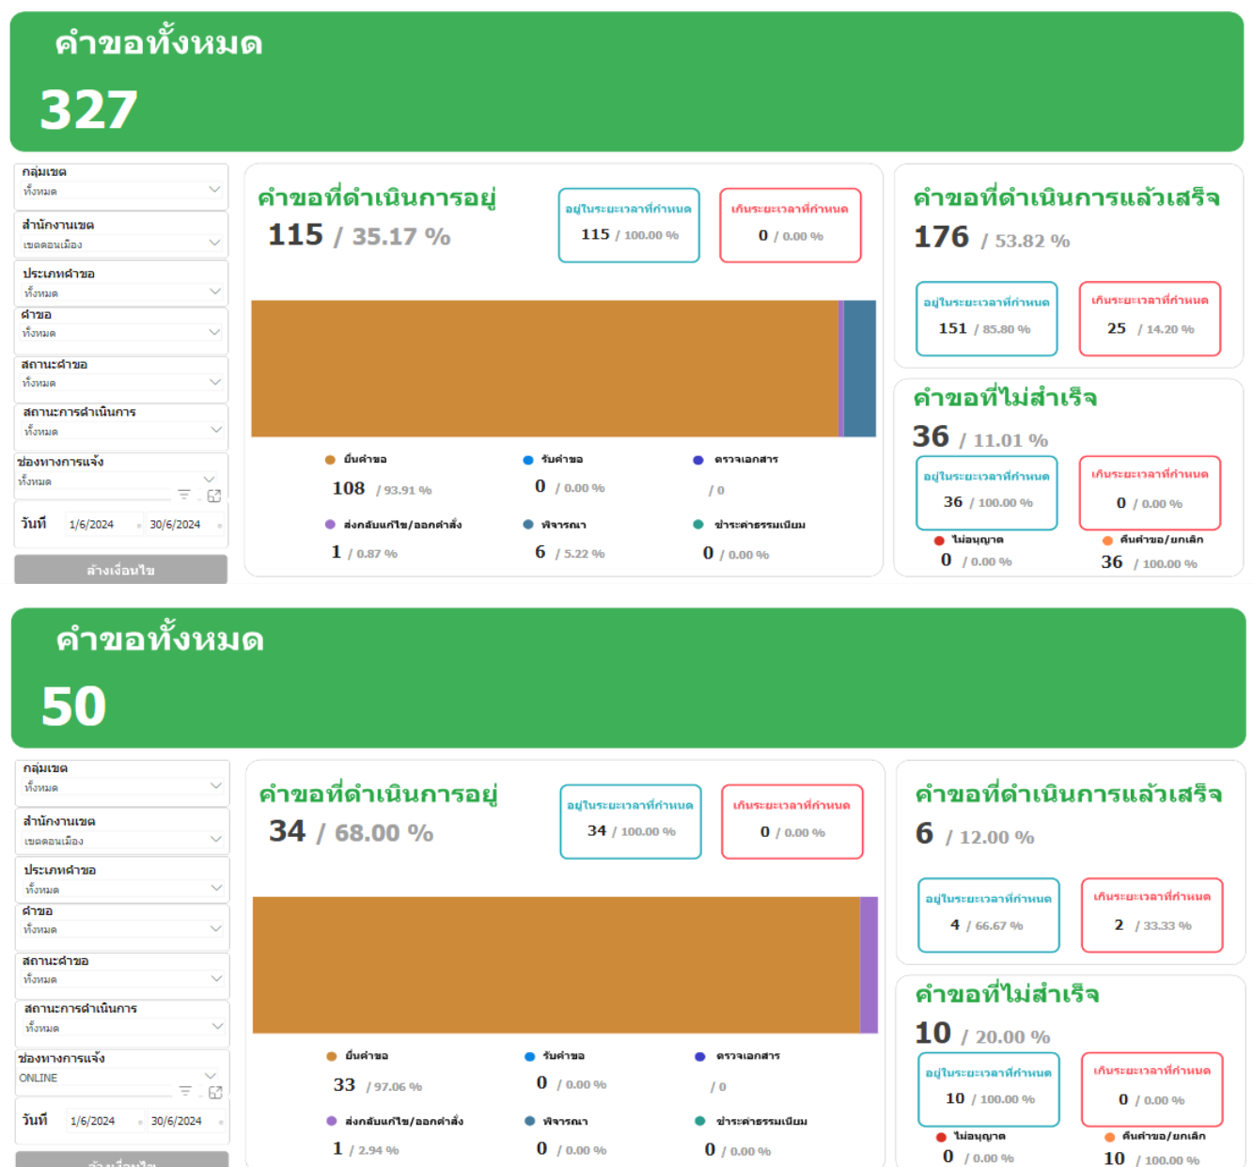
Task: Open สำนักงานเขต dropdown in the upper dashboard
Action: (x=214, y=243)
